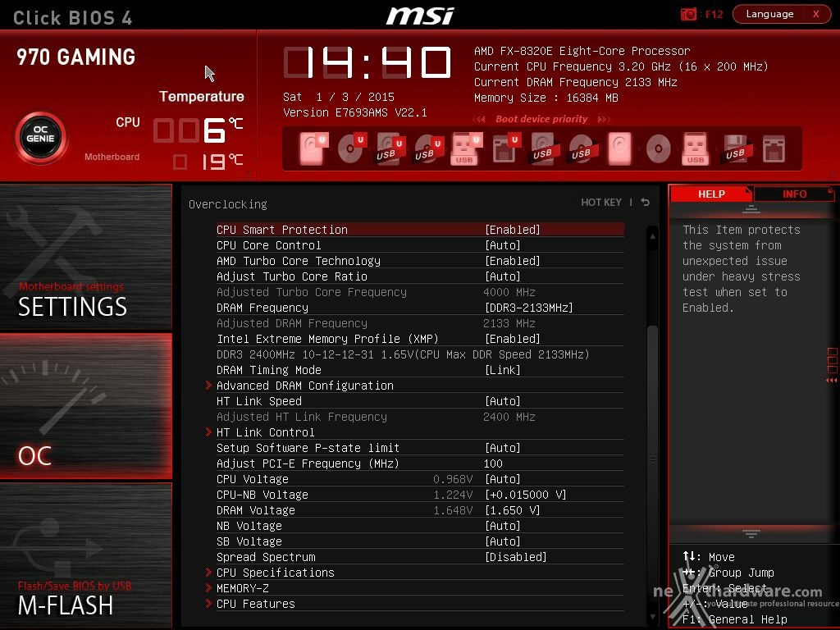Select the UEFI USB CD/DVD boot icon
Screen dimensions: 840x630
(428, 148)
